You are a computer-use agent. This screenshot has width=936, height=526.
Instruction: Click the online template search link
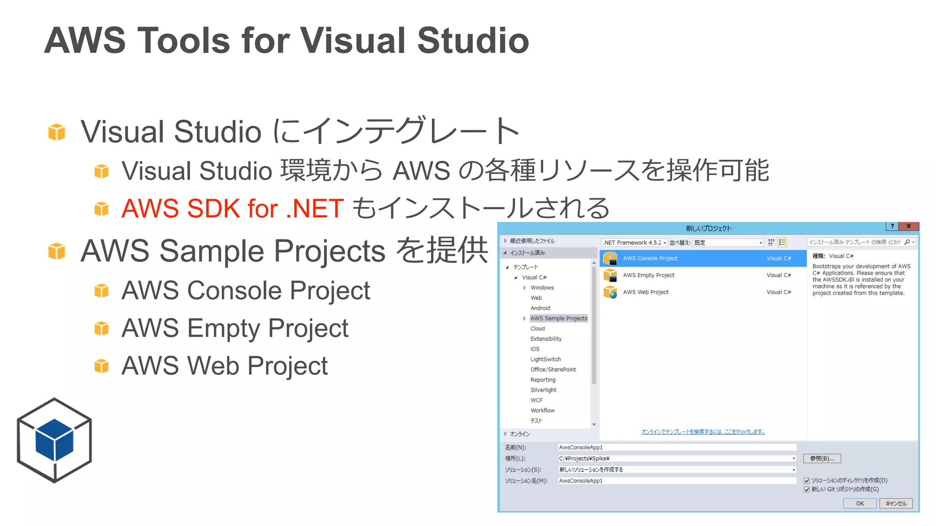[703, 432]
